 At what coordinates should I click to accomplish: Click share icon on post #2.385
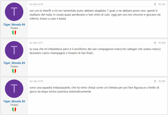tap(155, 81)
